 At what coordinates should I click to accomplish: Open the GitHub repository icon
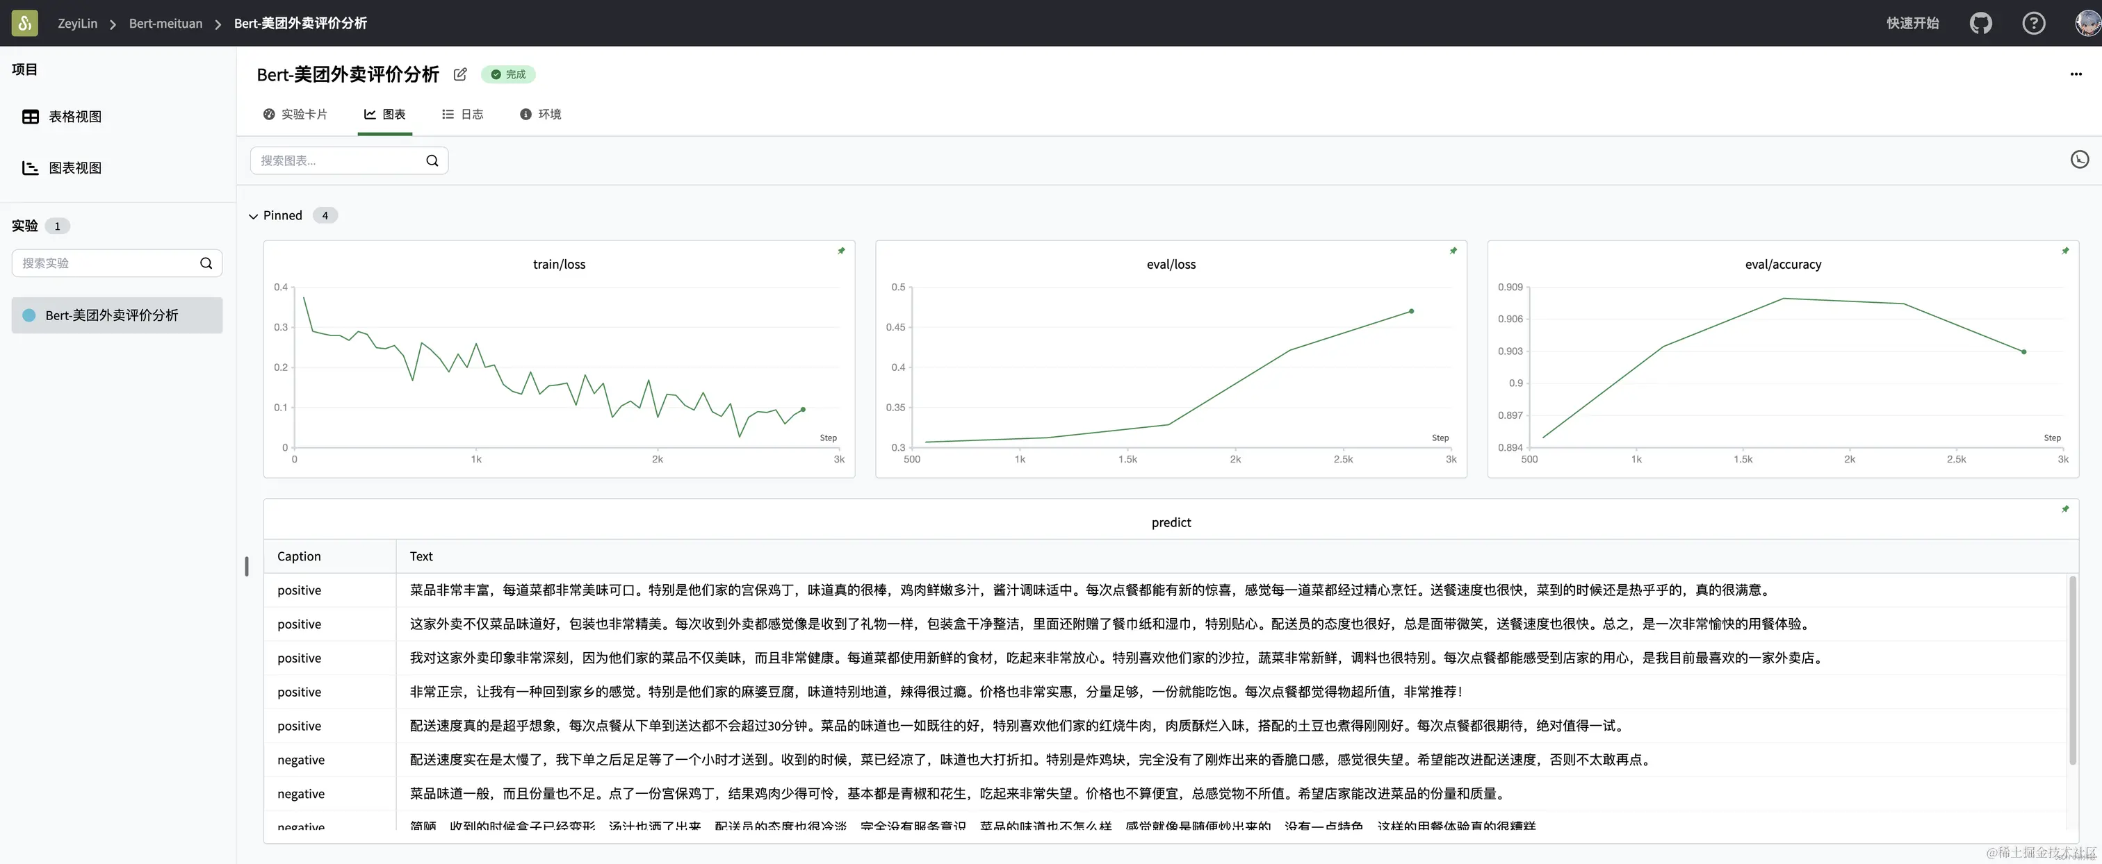(x=1980, y=23)
